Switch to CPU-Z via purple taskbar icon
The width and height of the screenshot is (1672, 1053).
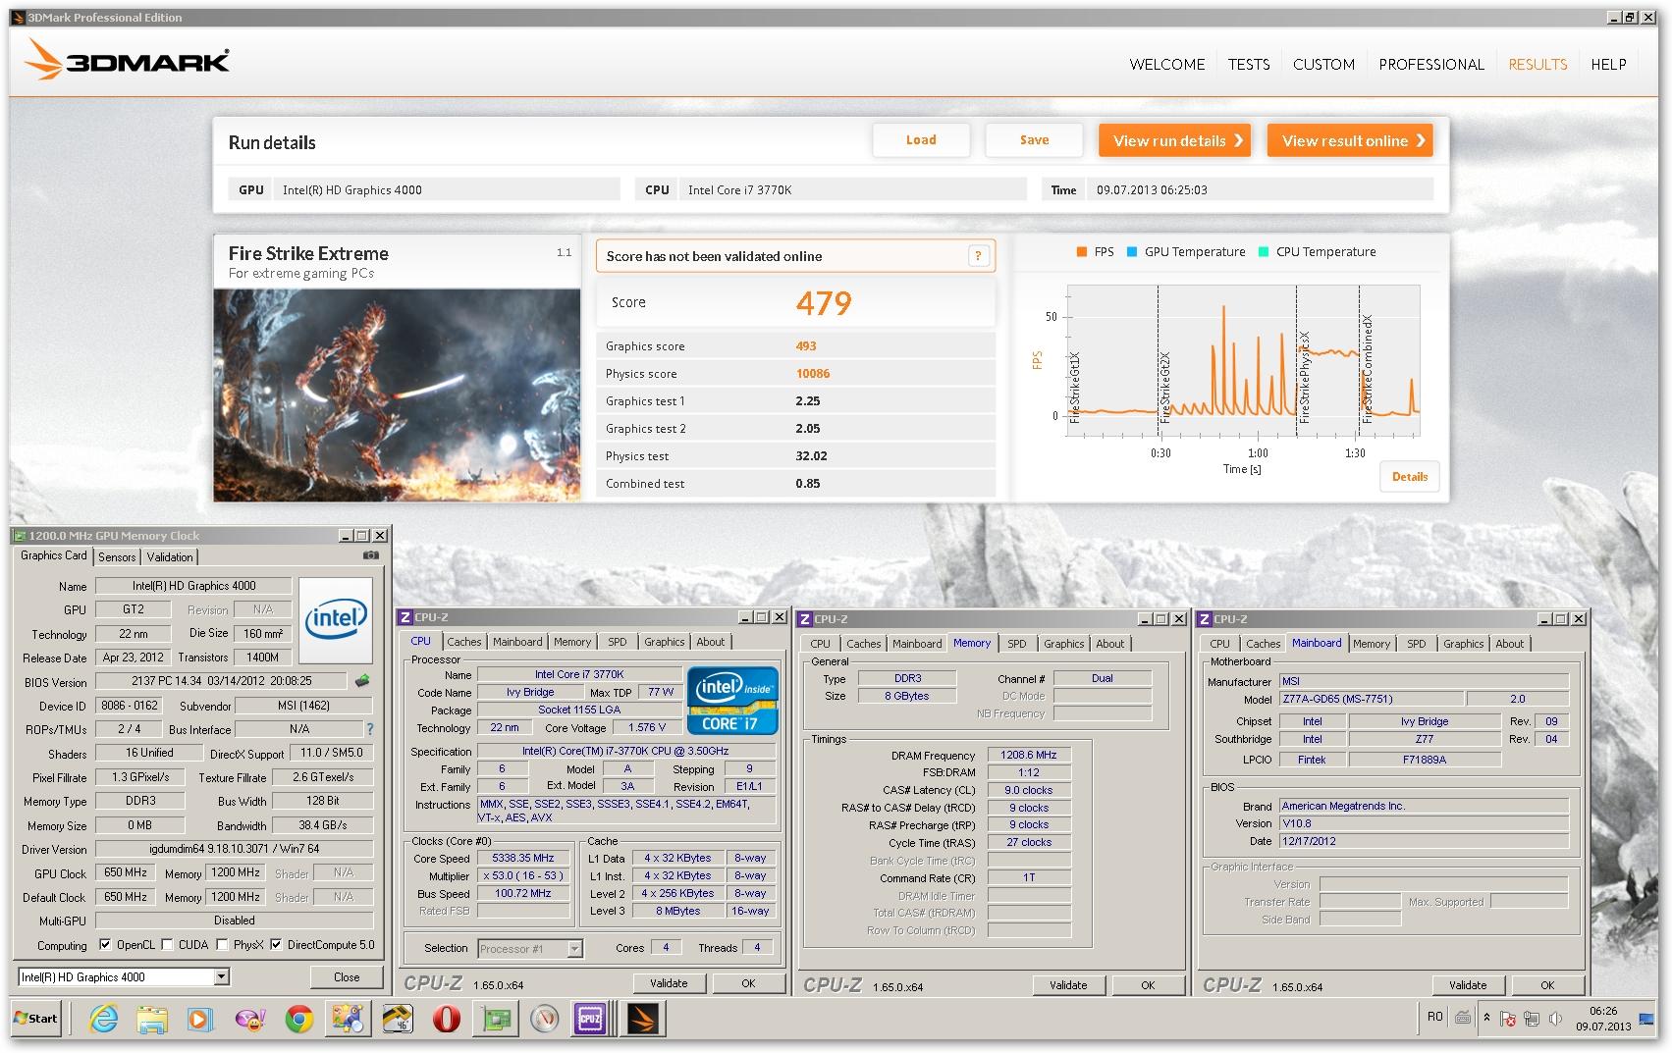[591, 1019]
